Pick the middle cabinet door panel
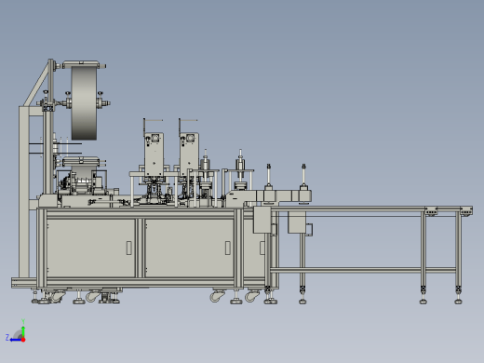 click(189, 249)
